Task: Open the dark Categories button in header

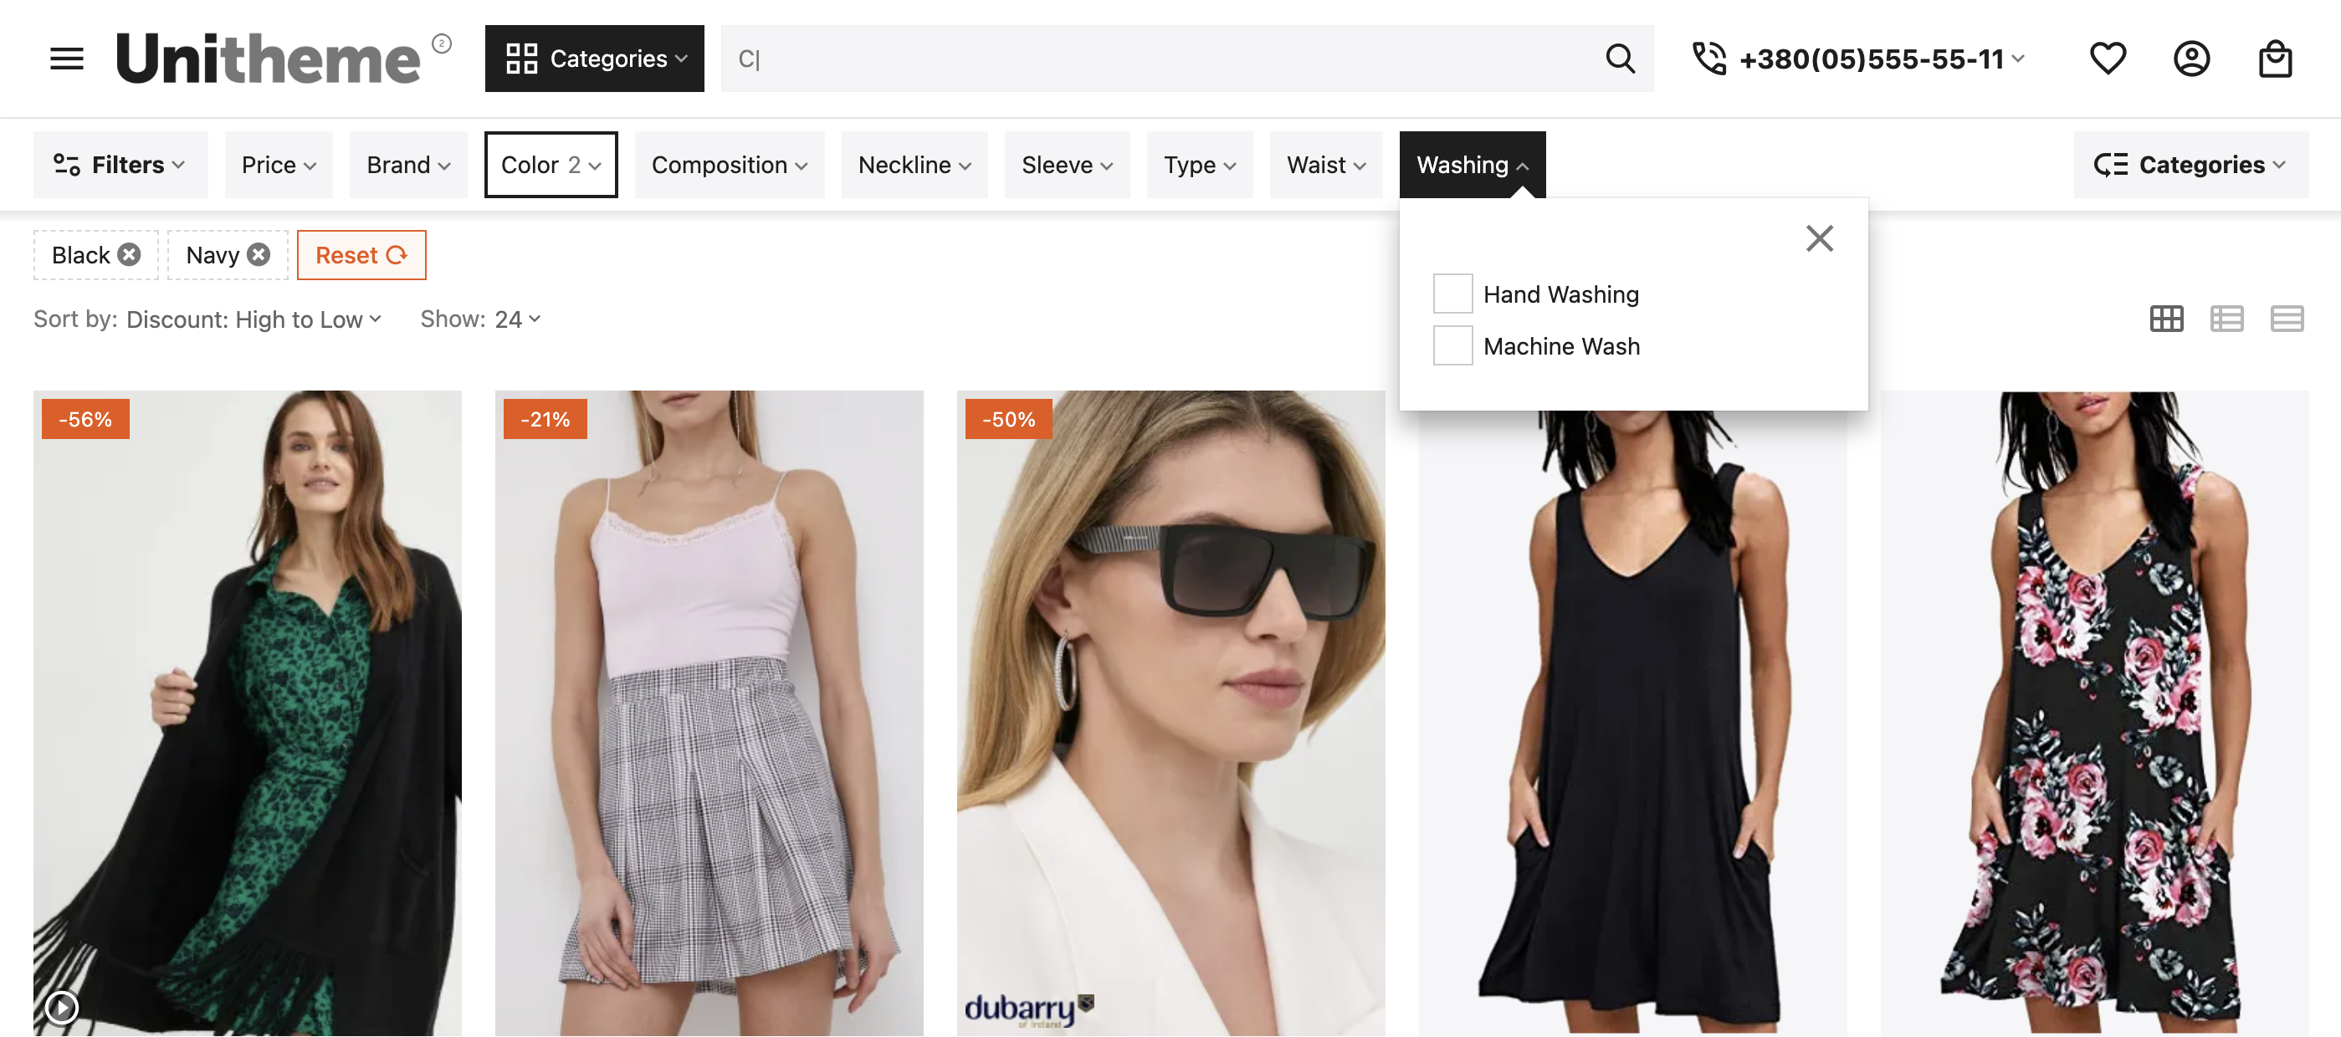Action: click(594, 59)
